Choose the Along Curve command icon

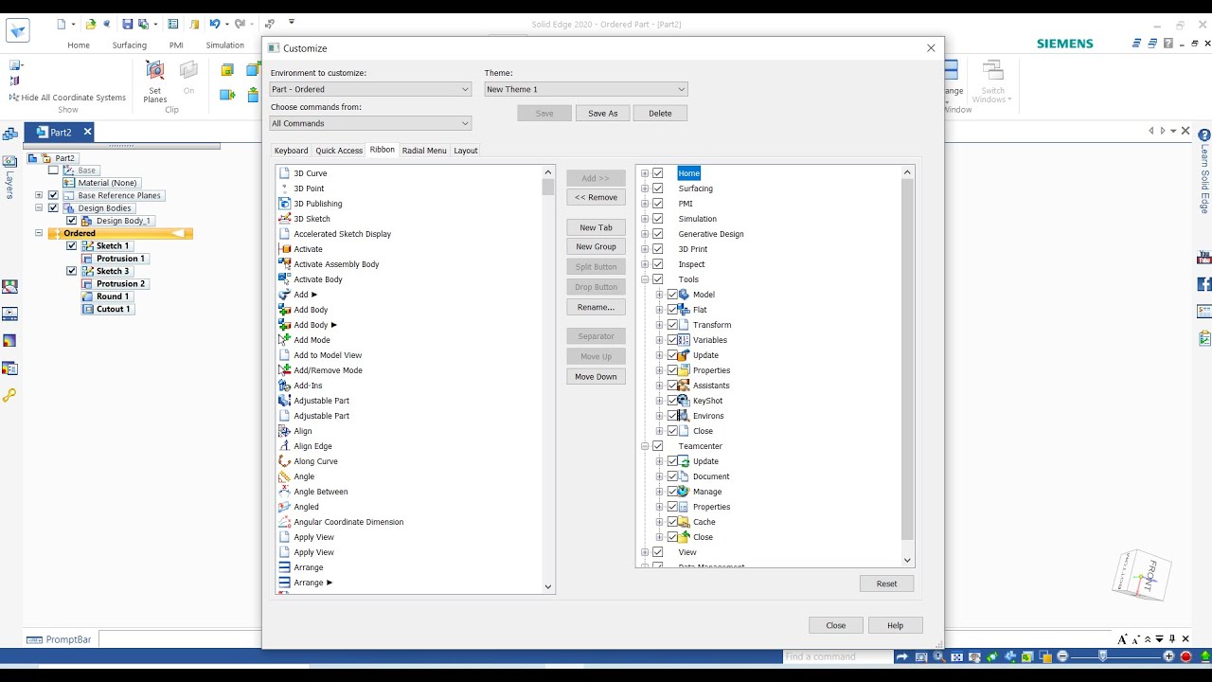284,461
